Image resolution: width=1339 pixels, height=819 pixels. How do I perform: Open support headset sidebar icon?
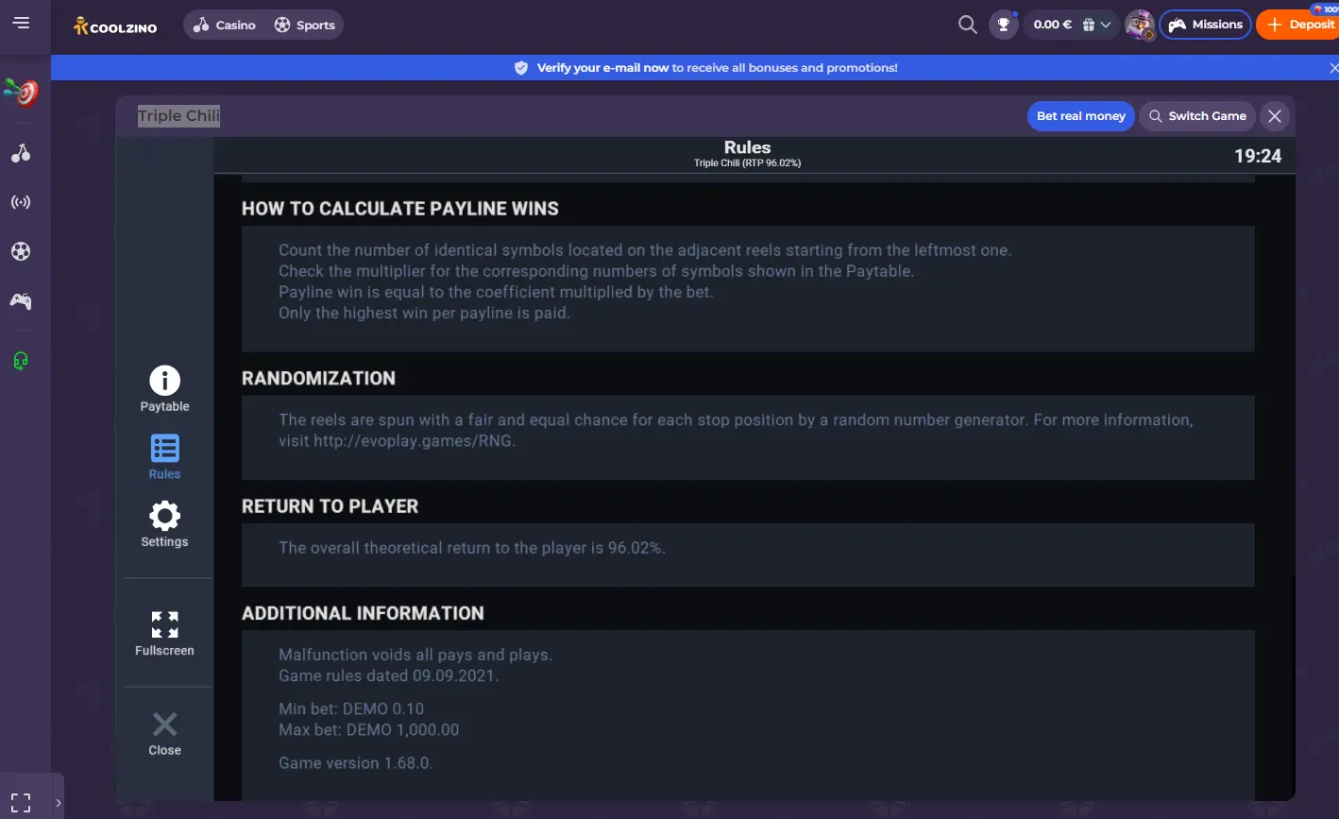point(21,361)
